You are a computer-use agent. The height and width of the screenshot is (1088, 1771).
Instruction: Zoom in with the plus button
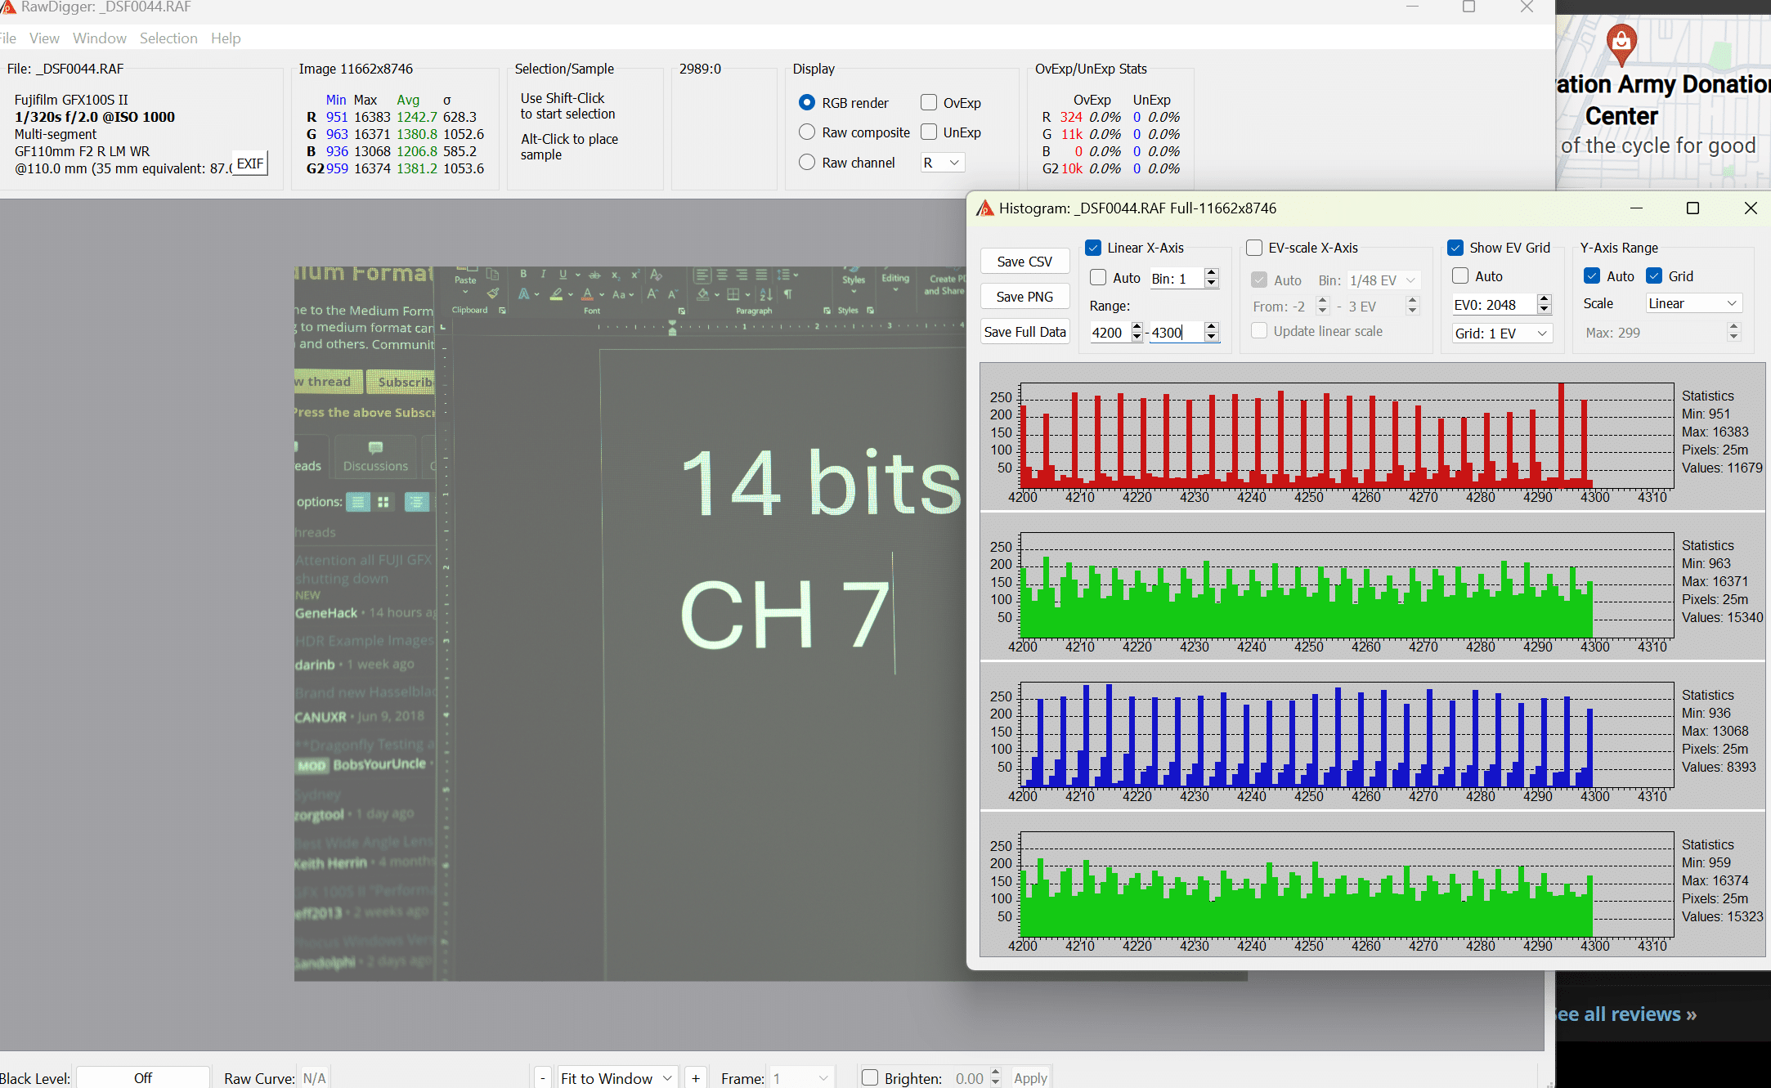696,1078
